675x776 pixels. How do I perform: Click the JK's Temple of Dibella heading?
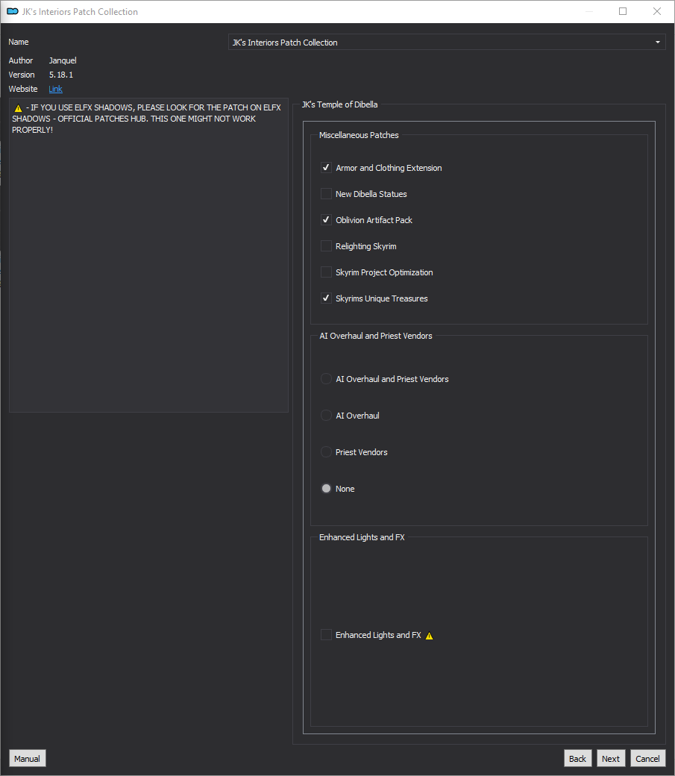pyautogui.click(x=340, y=104)
